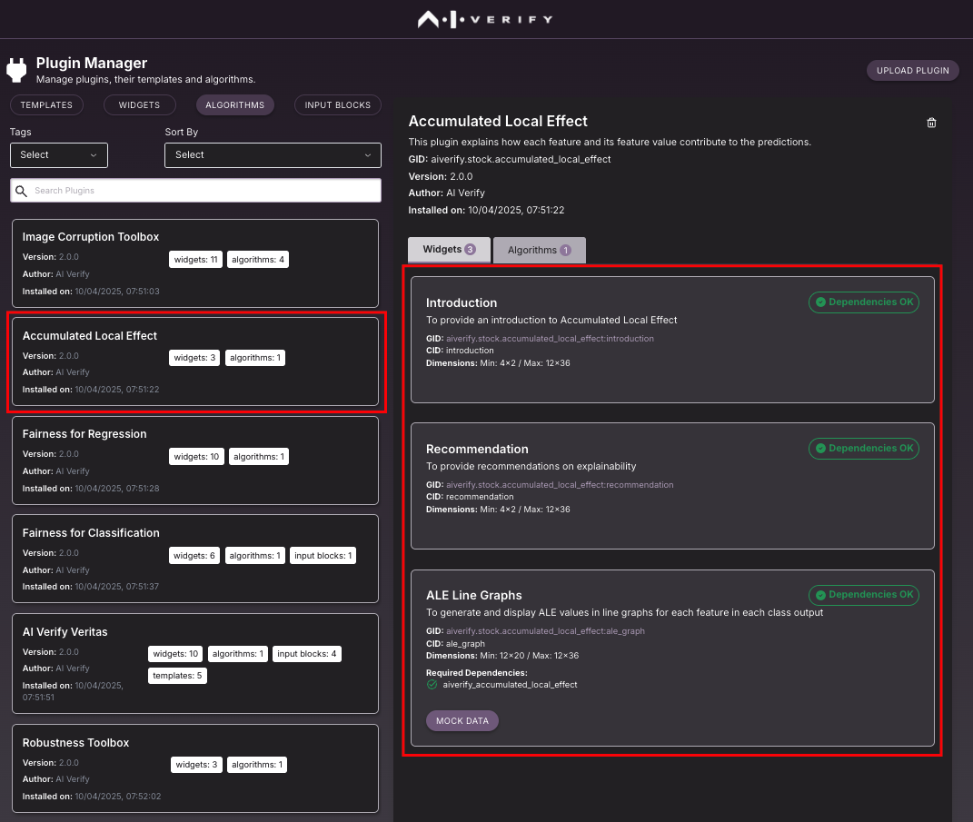
Task: Click the UPLOAD PLUGIN button
Action: coord(913,70)
